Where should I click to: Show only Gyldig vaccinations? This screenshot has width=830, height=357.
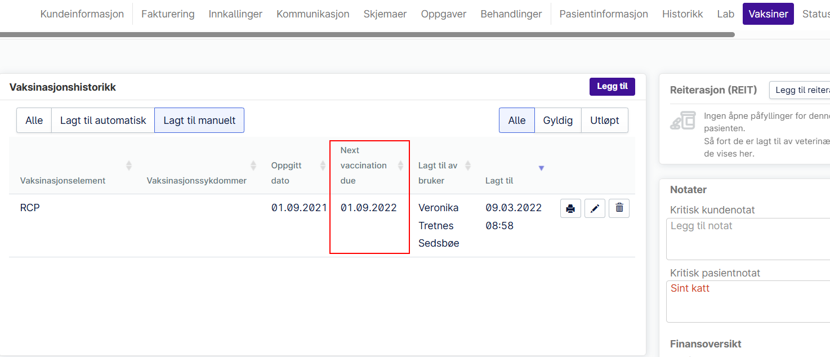[x=558, y=121]
